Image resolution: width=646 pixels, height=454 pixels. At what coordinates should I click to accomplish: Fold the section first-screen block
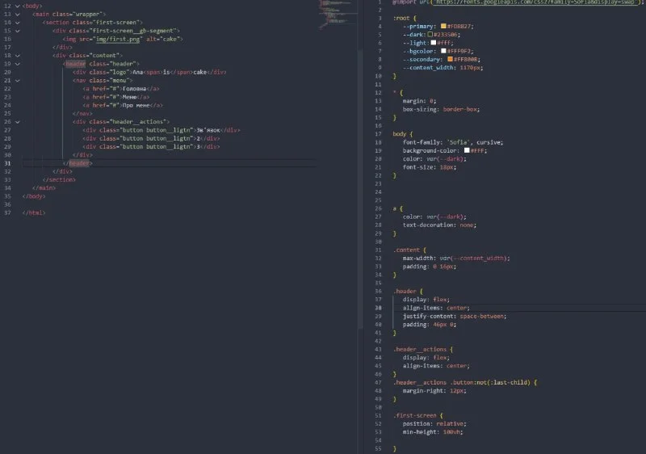18,23
